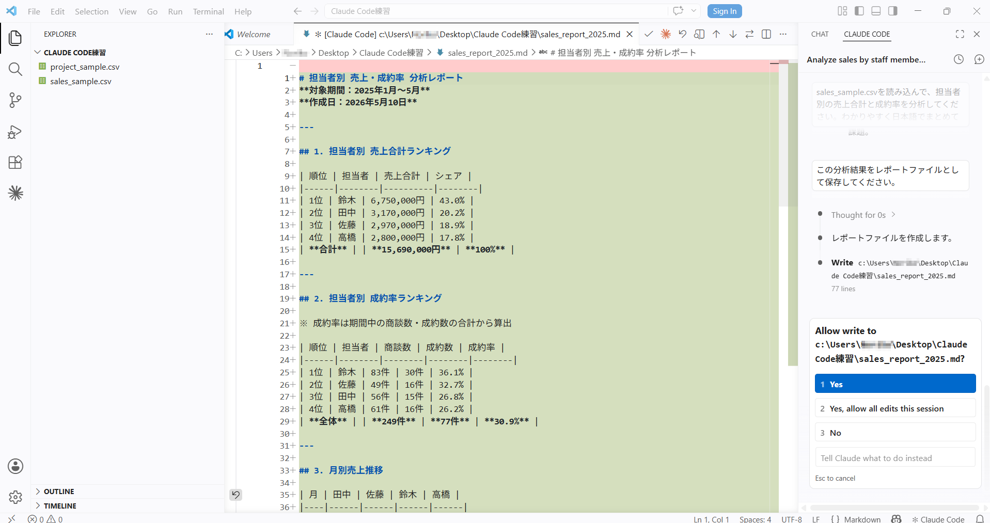Viewport: 990px width, 523px height.
Task: Click 'Tell Claude what to do instead' field
Action: [x=895, y=458]
